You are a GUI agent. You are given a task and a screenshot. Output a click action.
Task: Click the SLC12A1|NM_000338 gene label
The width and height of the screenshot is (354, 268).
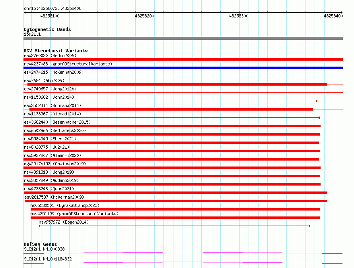coord(44,249)
